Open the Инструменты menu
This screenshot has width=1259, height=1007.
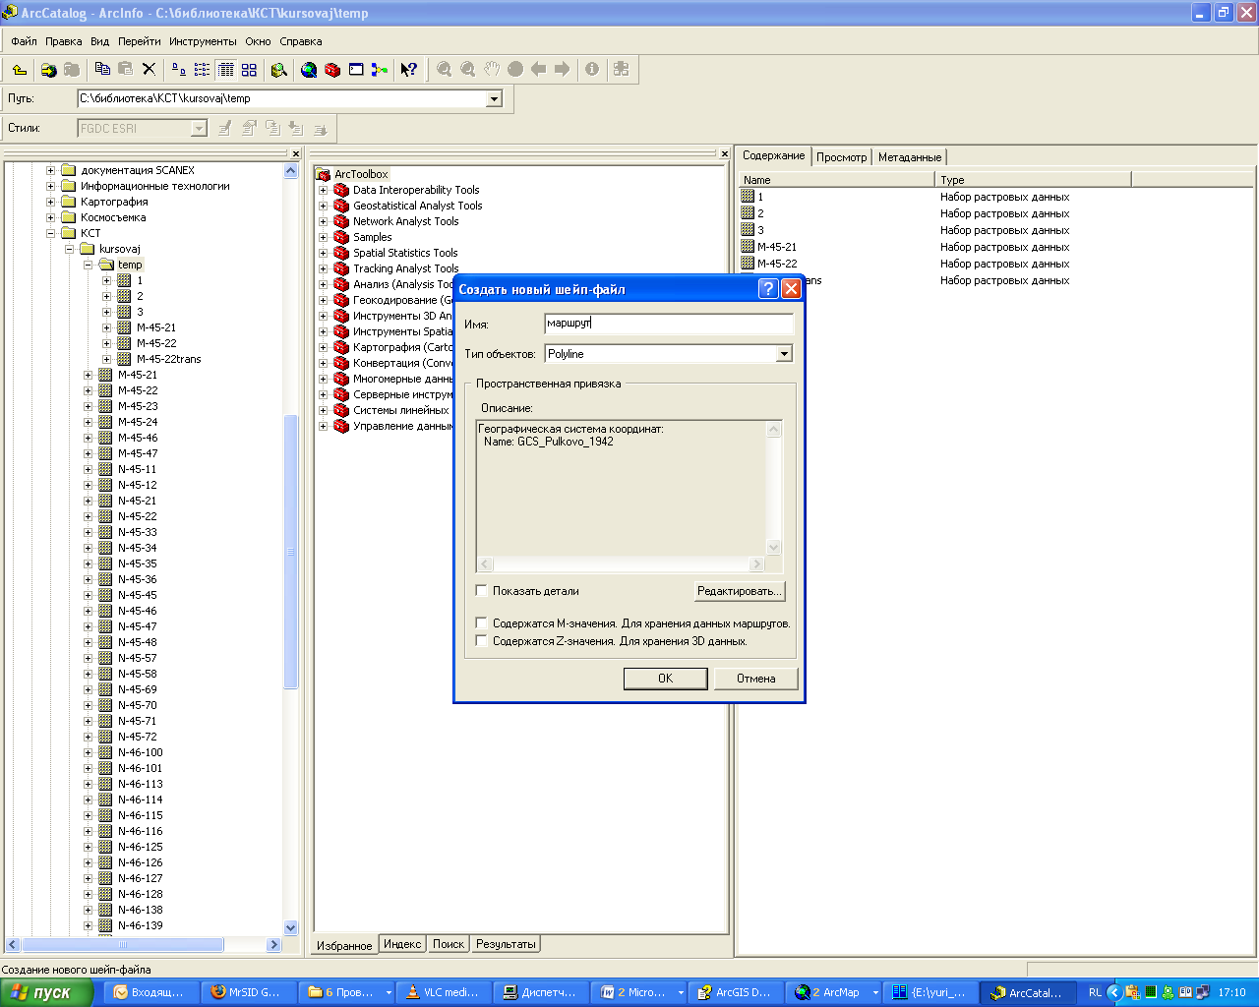click(x=203, y=41)
